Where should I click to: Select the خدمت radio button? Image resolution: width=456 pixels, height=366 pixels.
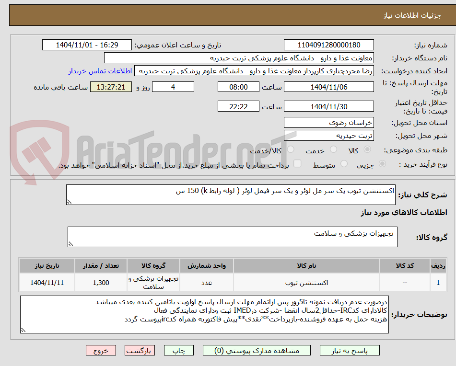(x=333, y=149)
